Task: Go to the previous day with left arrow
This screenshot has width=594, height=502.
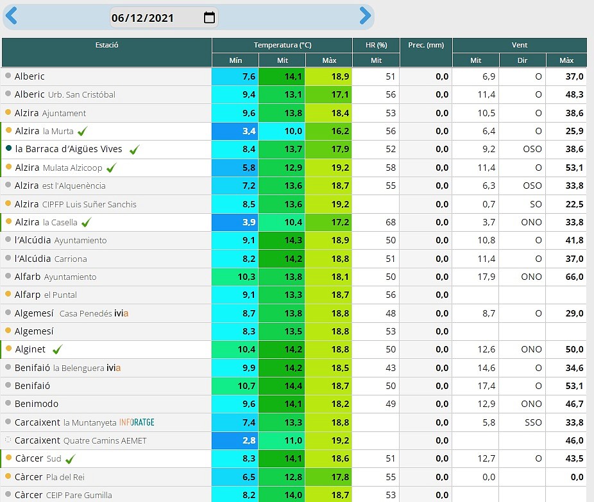Action: pyautogui.click(x=12, y=16)
